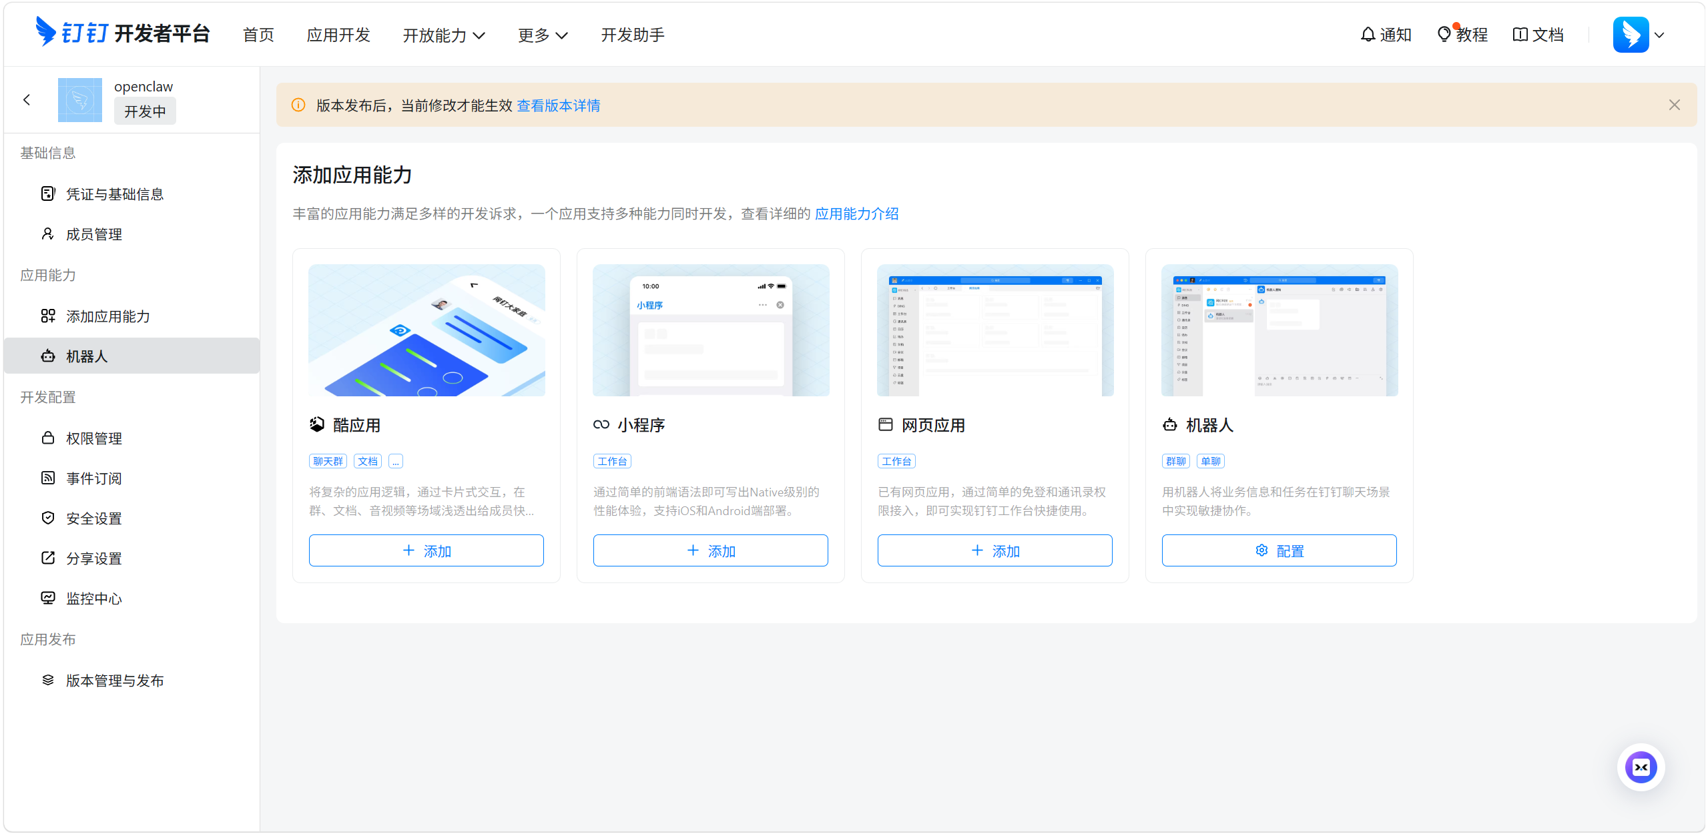
Task: Select 权限管理 in the sidebar
Action: [x=94, y=438]
